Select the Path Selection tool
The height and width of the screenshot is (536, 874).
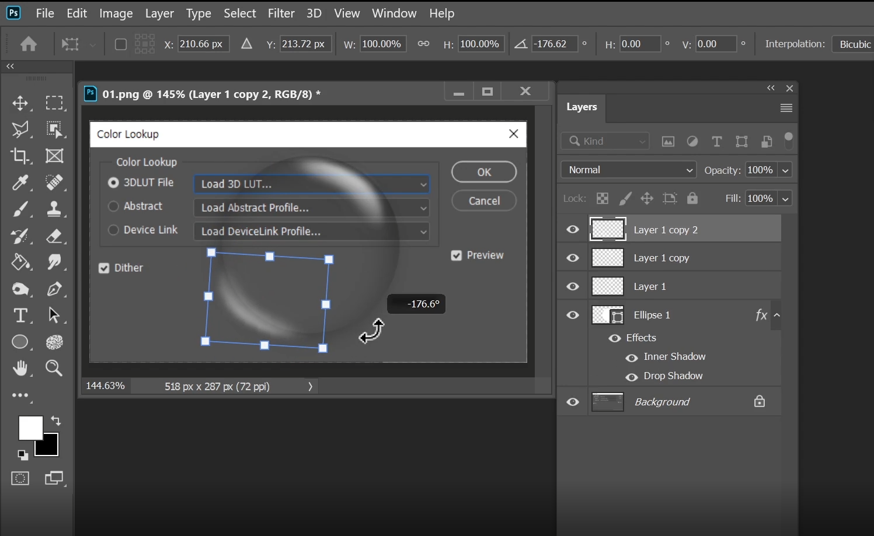[54, 316]
